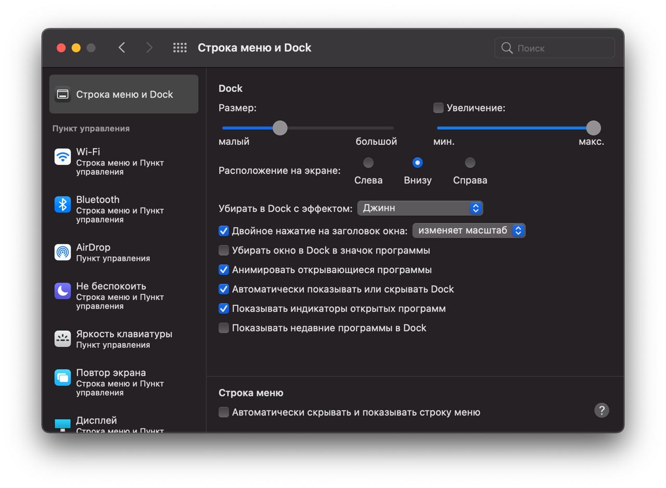The width and height of the screenshot is (666, 488).
Task: Click the Размер slider knob
Action: click(x=280, y=128)
